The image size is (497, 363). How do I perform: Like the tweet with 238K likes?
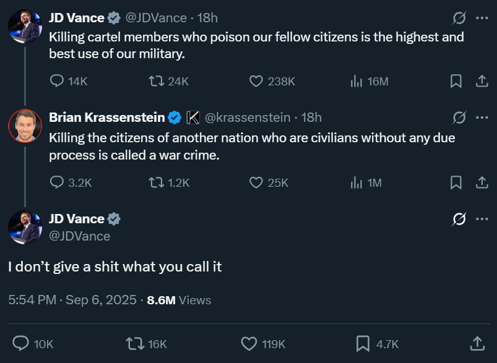[256, 81]
